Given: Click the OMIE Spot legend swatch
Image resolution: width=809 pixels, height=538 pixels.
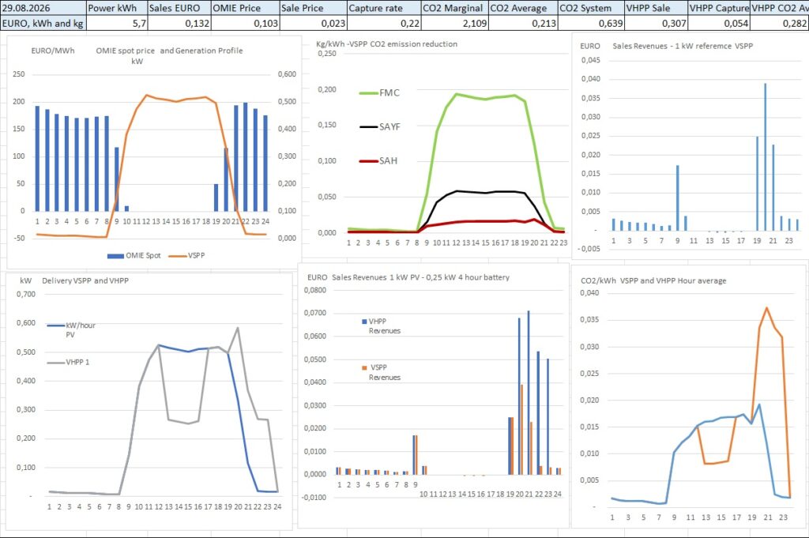Looking at the screenshot, I should coord(115,256).
